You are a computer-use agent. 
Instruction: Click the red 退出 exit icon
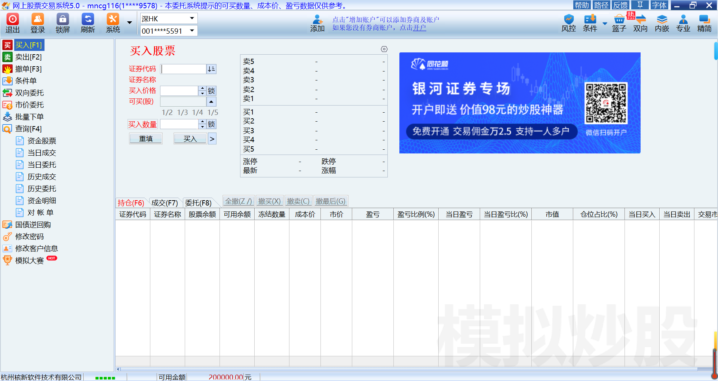click(12, 19)
